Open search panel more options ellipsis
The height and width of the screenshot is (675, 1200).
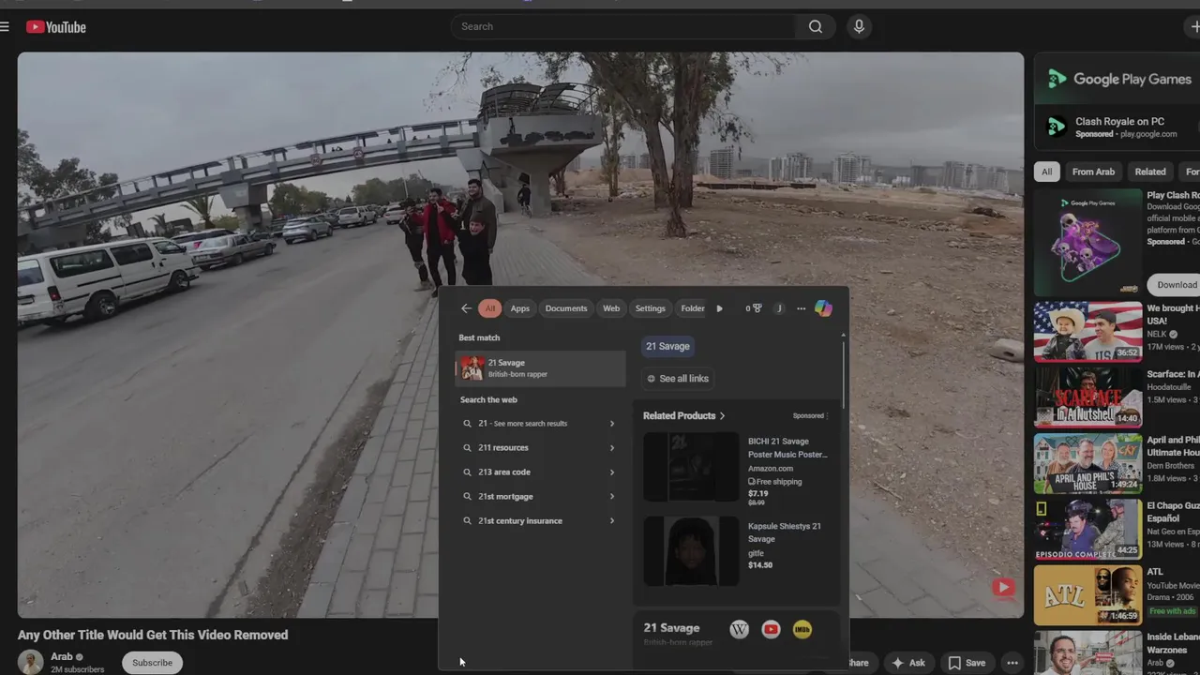pyautogui.click(x=802, y=308)
